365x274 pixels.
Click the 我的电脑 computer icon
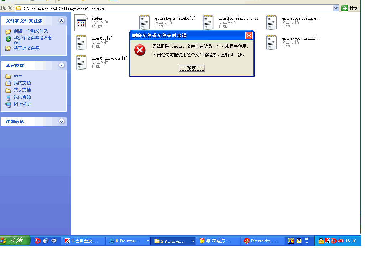point(9,97)
